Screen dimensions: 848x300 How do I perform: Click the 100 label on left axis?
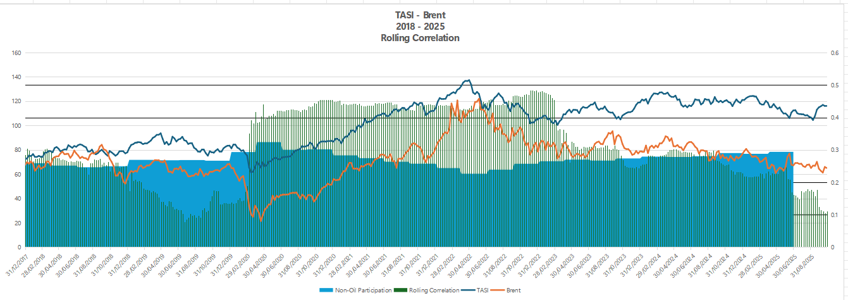coord(17,125)
